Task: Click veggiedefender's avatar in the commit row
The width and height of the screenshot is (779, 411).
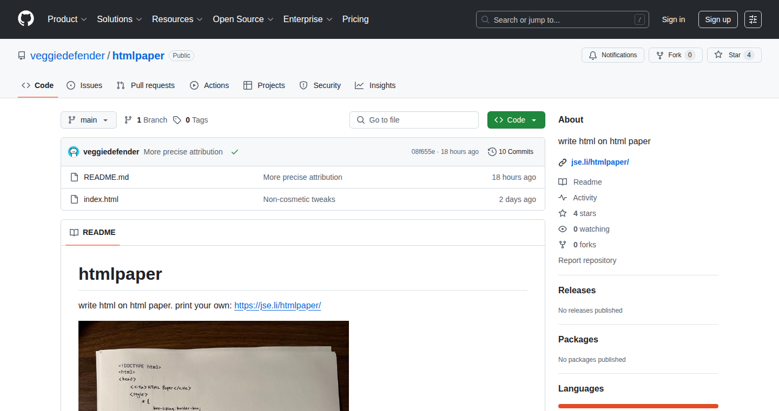Action: 74,152
